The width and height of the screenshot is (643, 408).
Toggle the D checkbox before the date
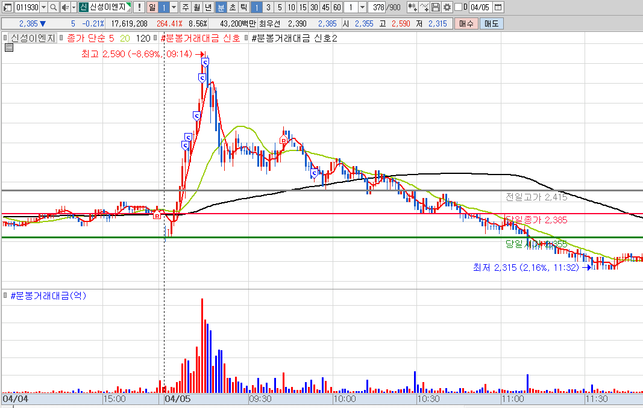click(459, 7)
